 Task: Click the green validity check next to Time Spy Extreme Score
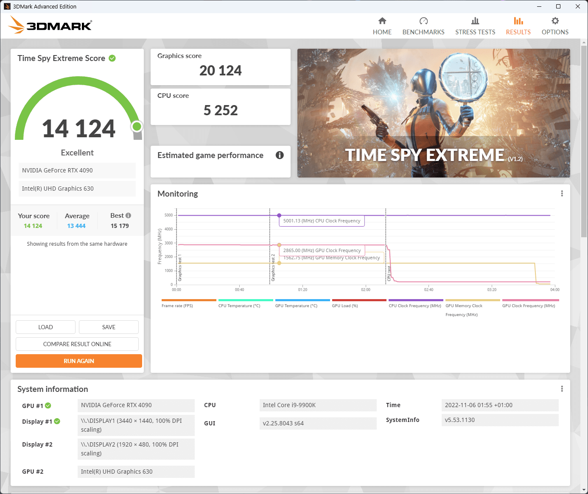(x=112, y=58)
